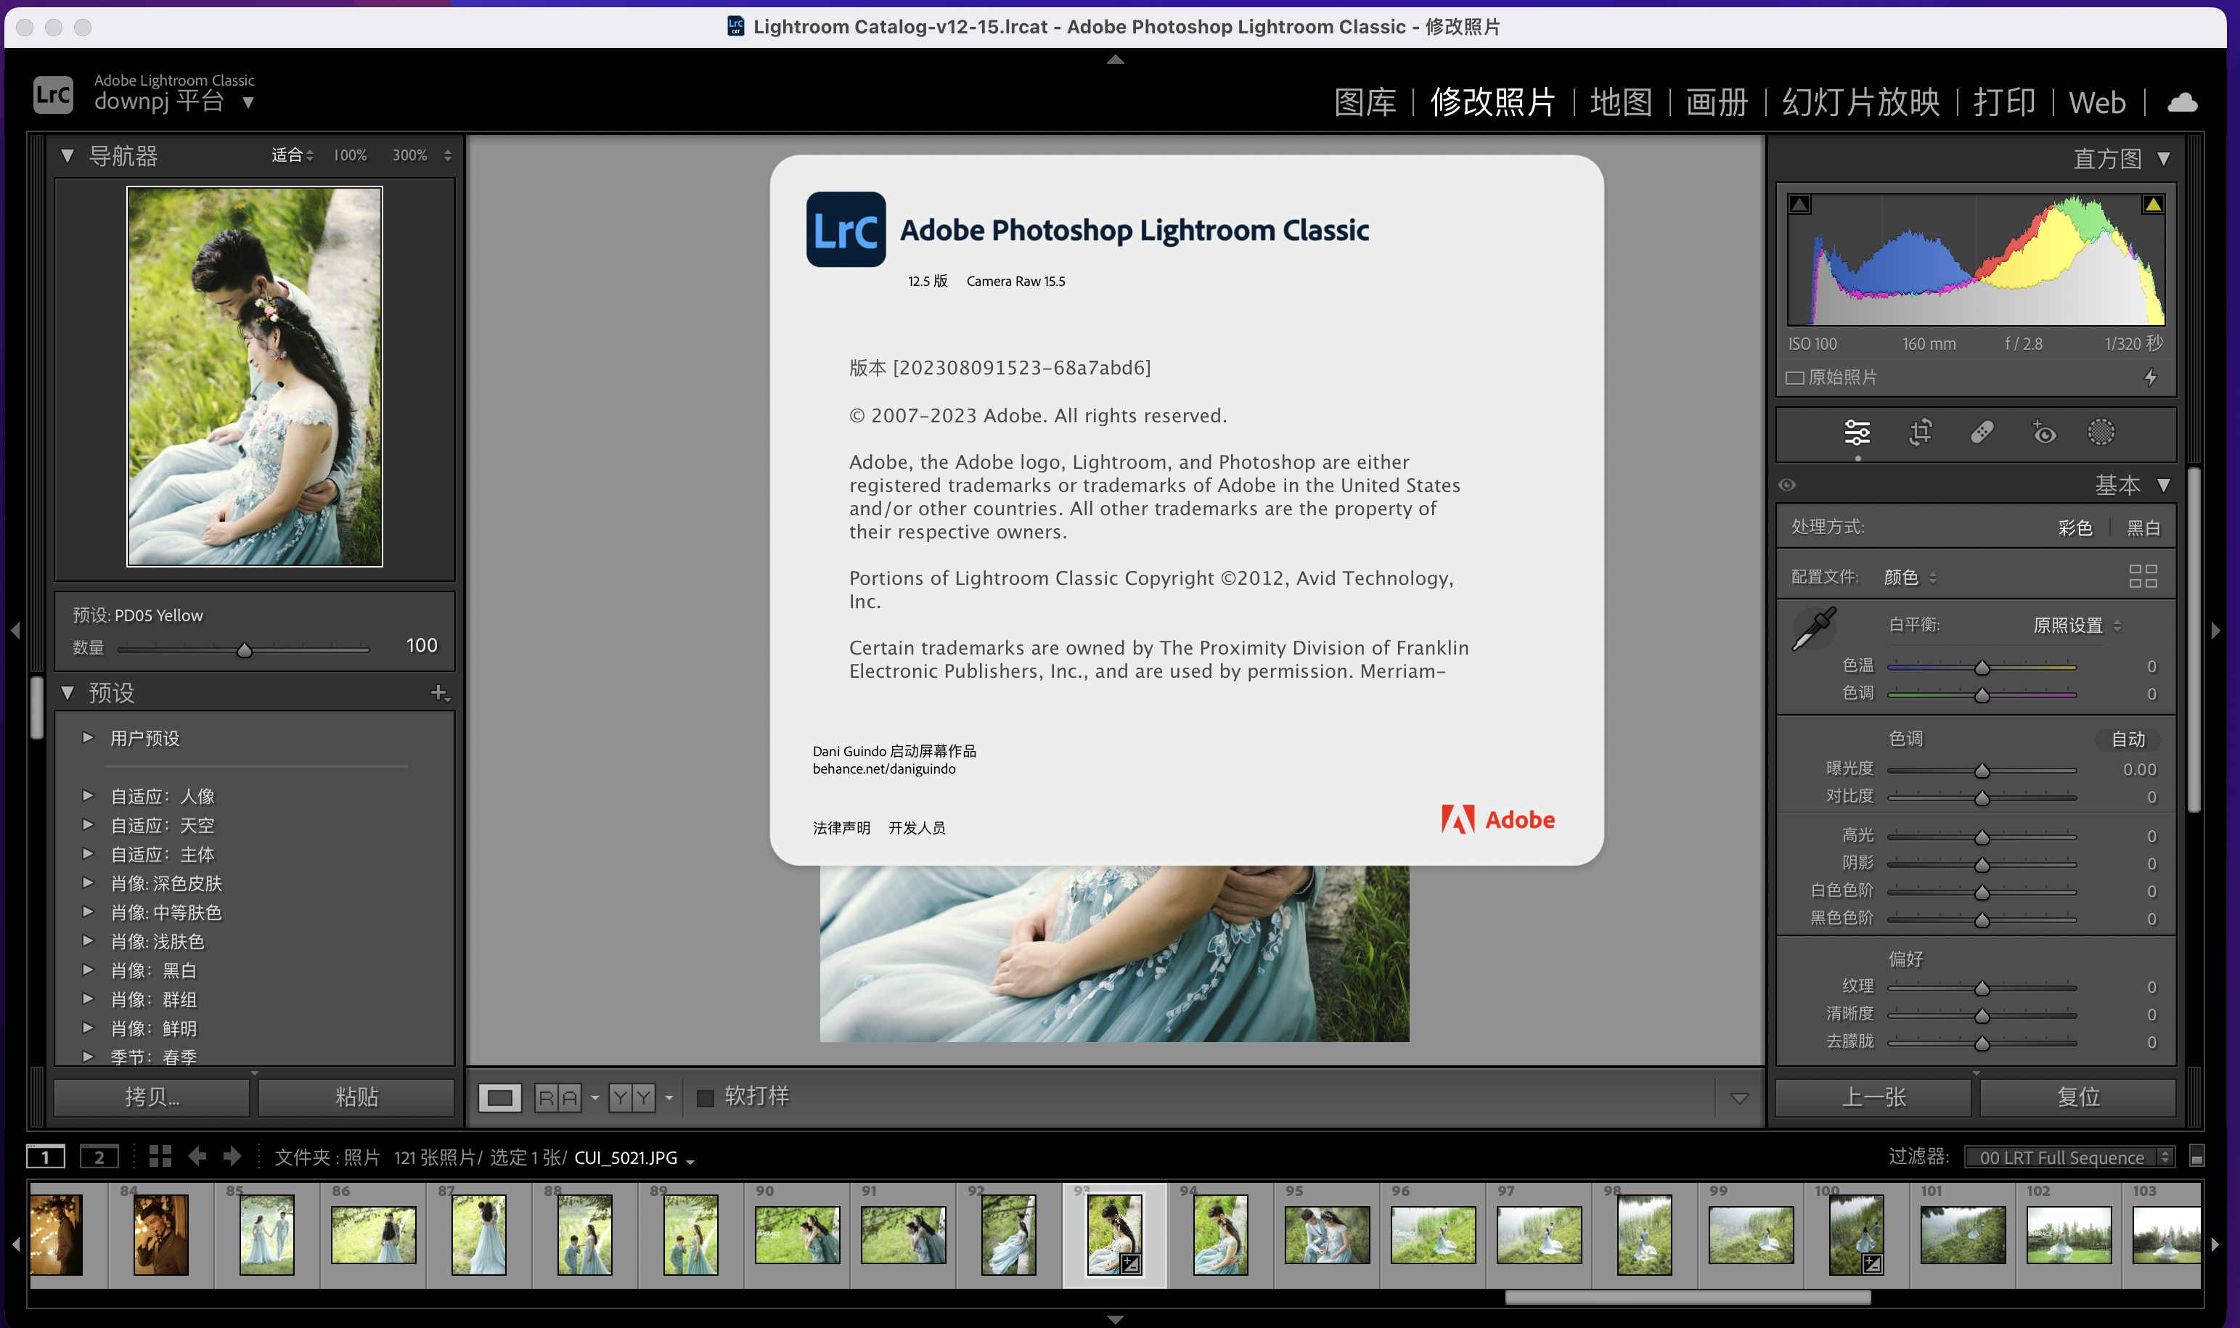Switch to the Library module
The height and width of the screenshot is (1328, 2240).
[1365, 103]
